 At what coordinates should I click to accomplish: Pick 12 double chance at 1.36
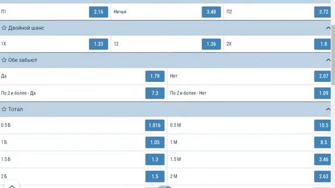coord(211,44)
